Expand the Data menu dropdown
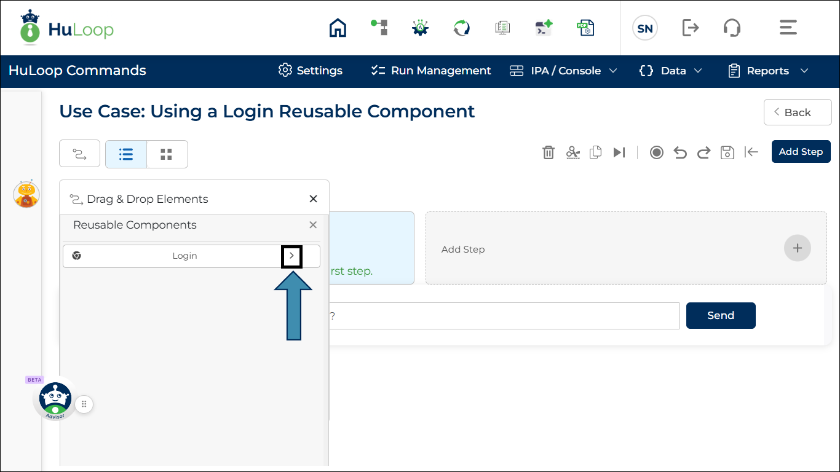This screenshot has width=840, height=472. click(x=670, y=71)
